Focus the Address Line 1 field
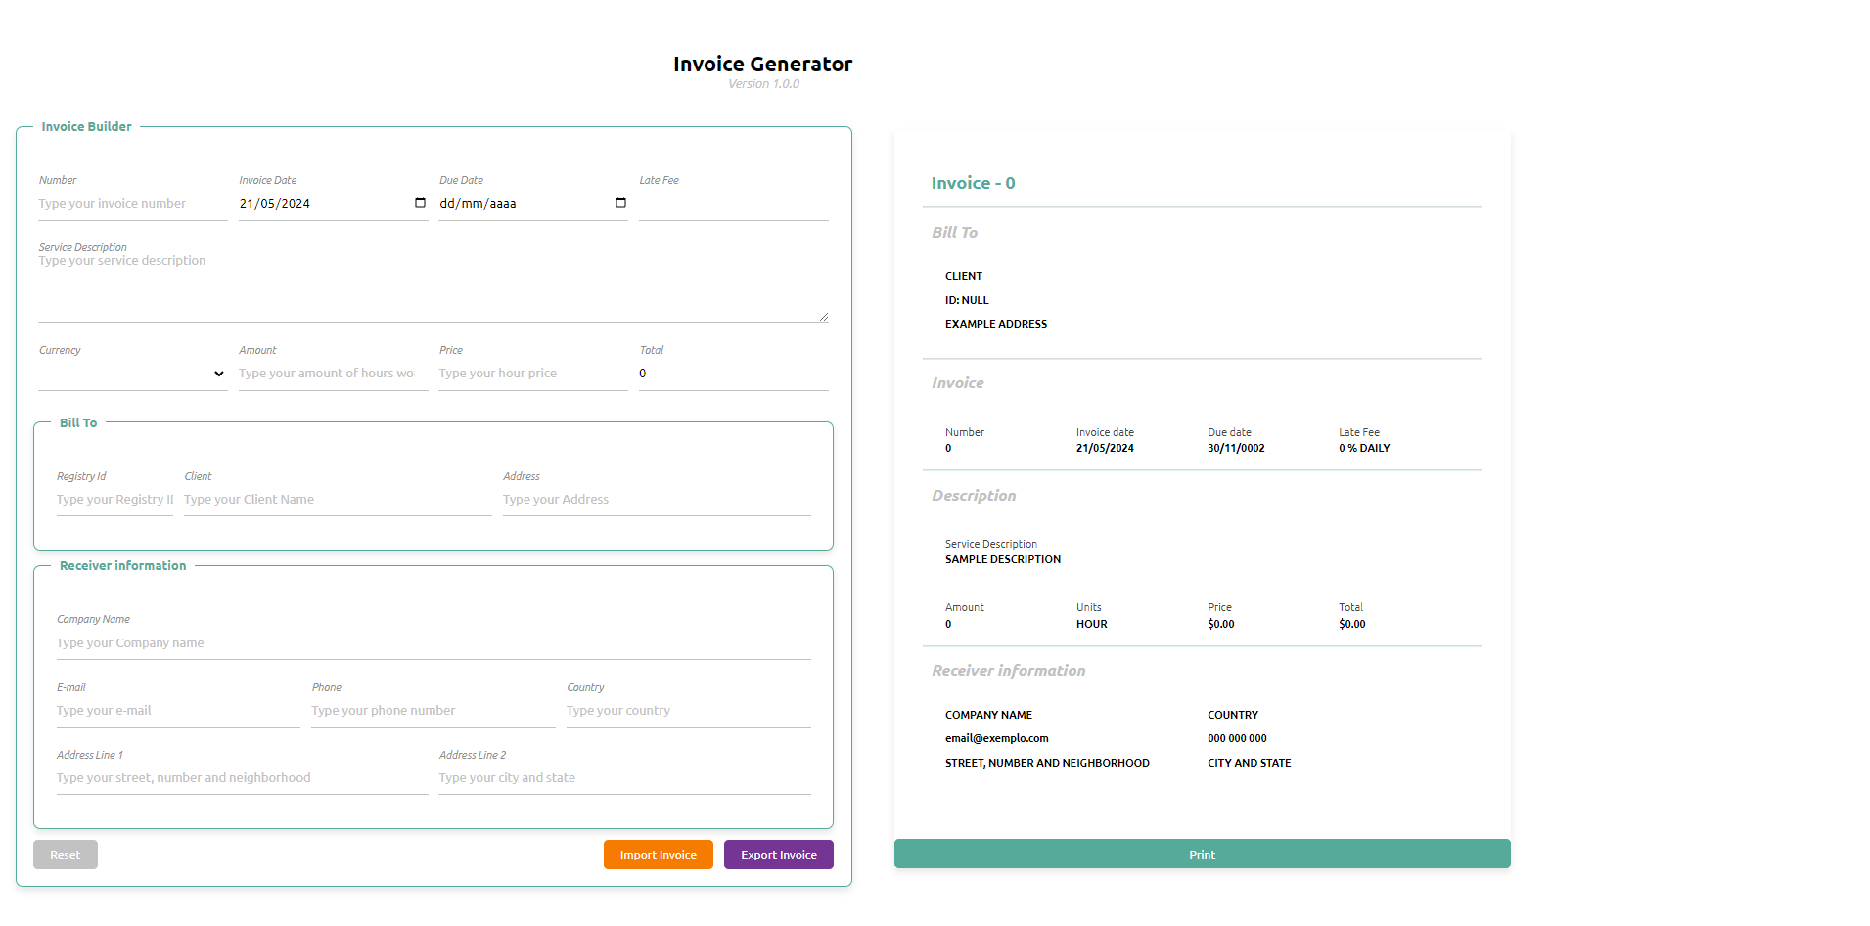 (x=243, y=778)
